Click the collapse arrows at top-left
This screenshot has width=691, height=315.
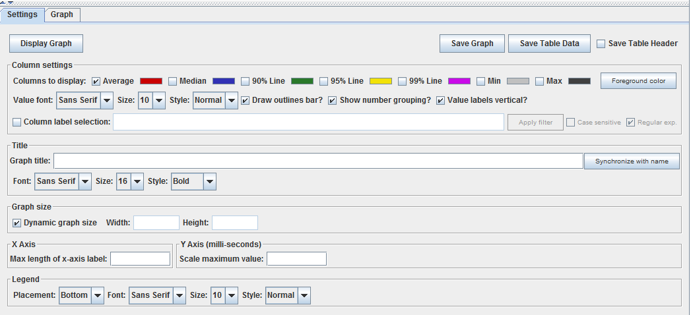7,3
